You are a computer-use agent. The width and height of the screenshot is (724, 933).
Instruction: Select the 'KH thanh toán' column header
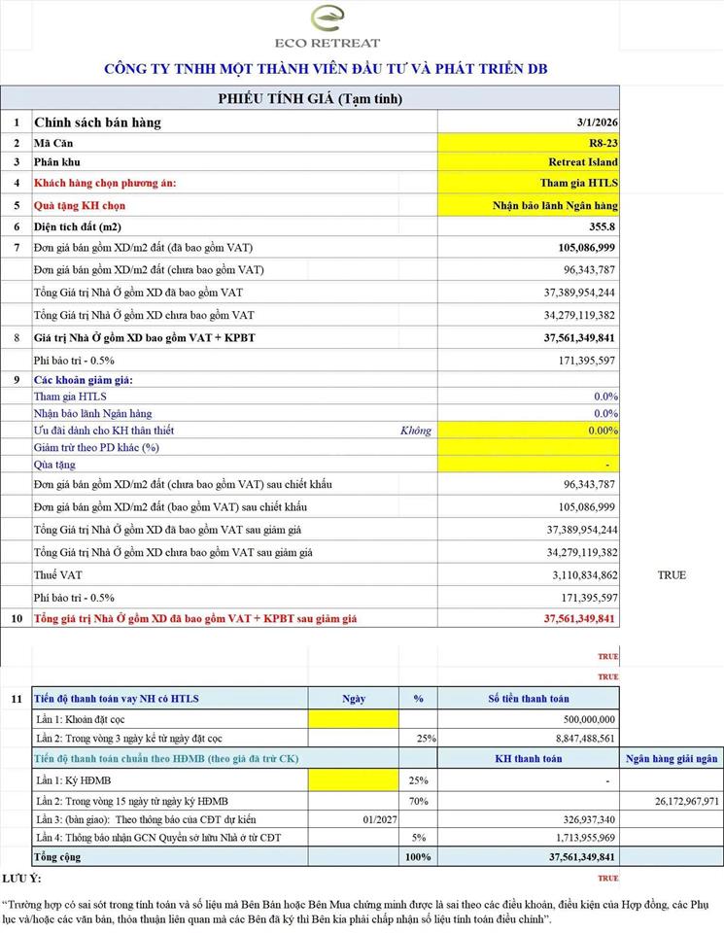[x=529, y=759]
